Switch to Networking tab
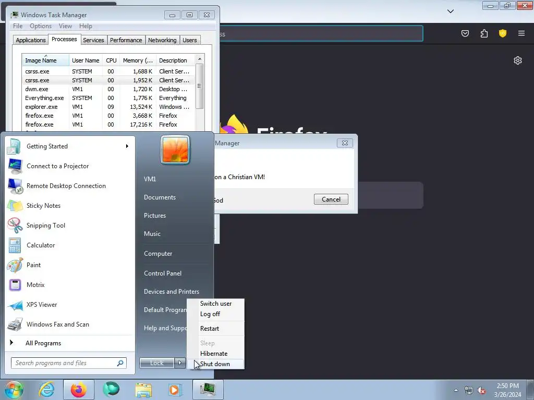534x400 pixels. tap(162, 40)
